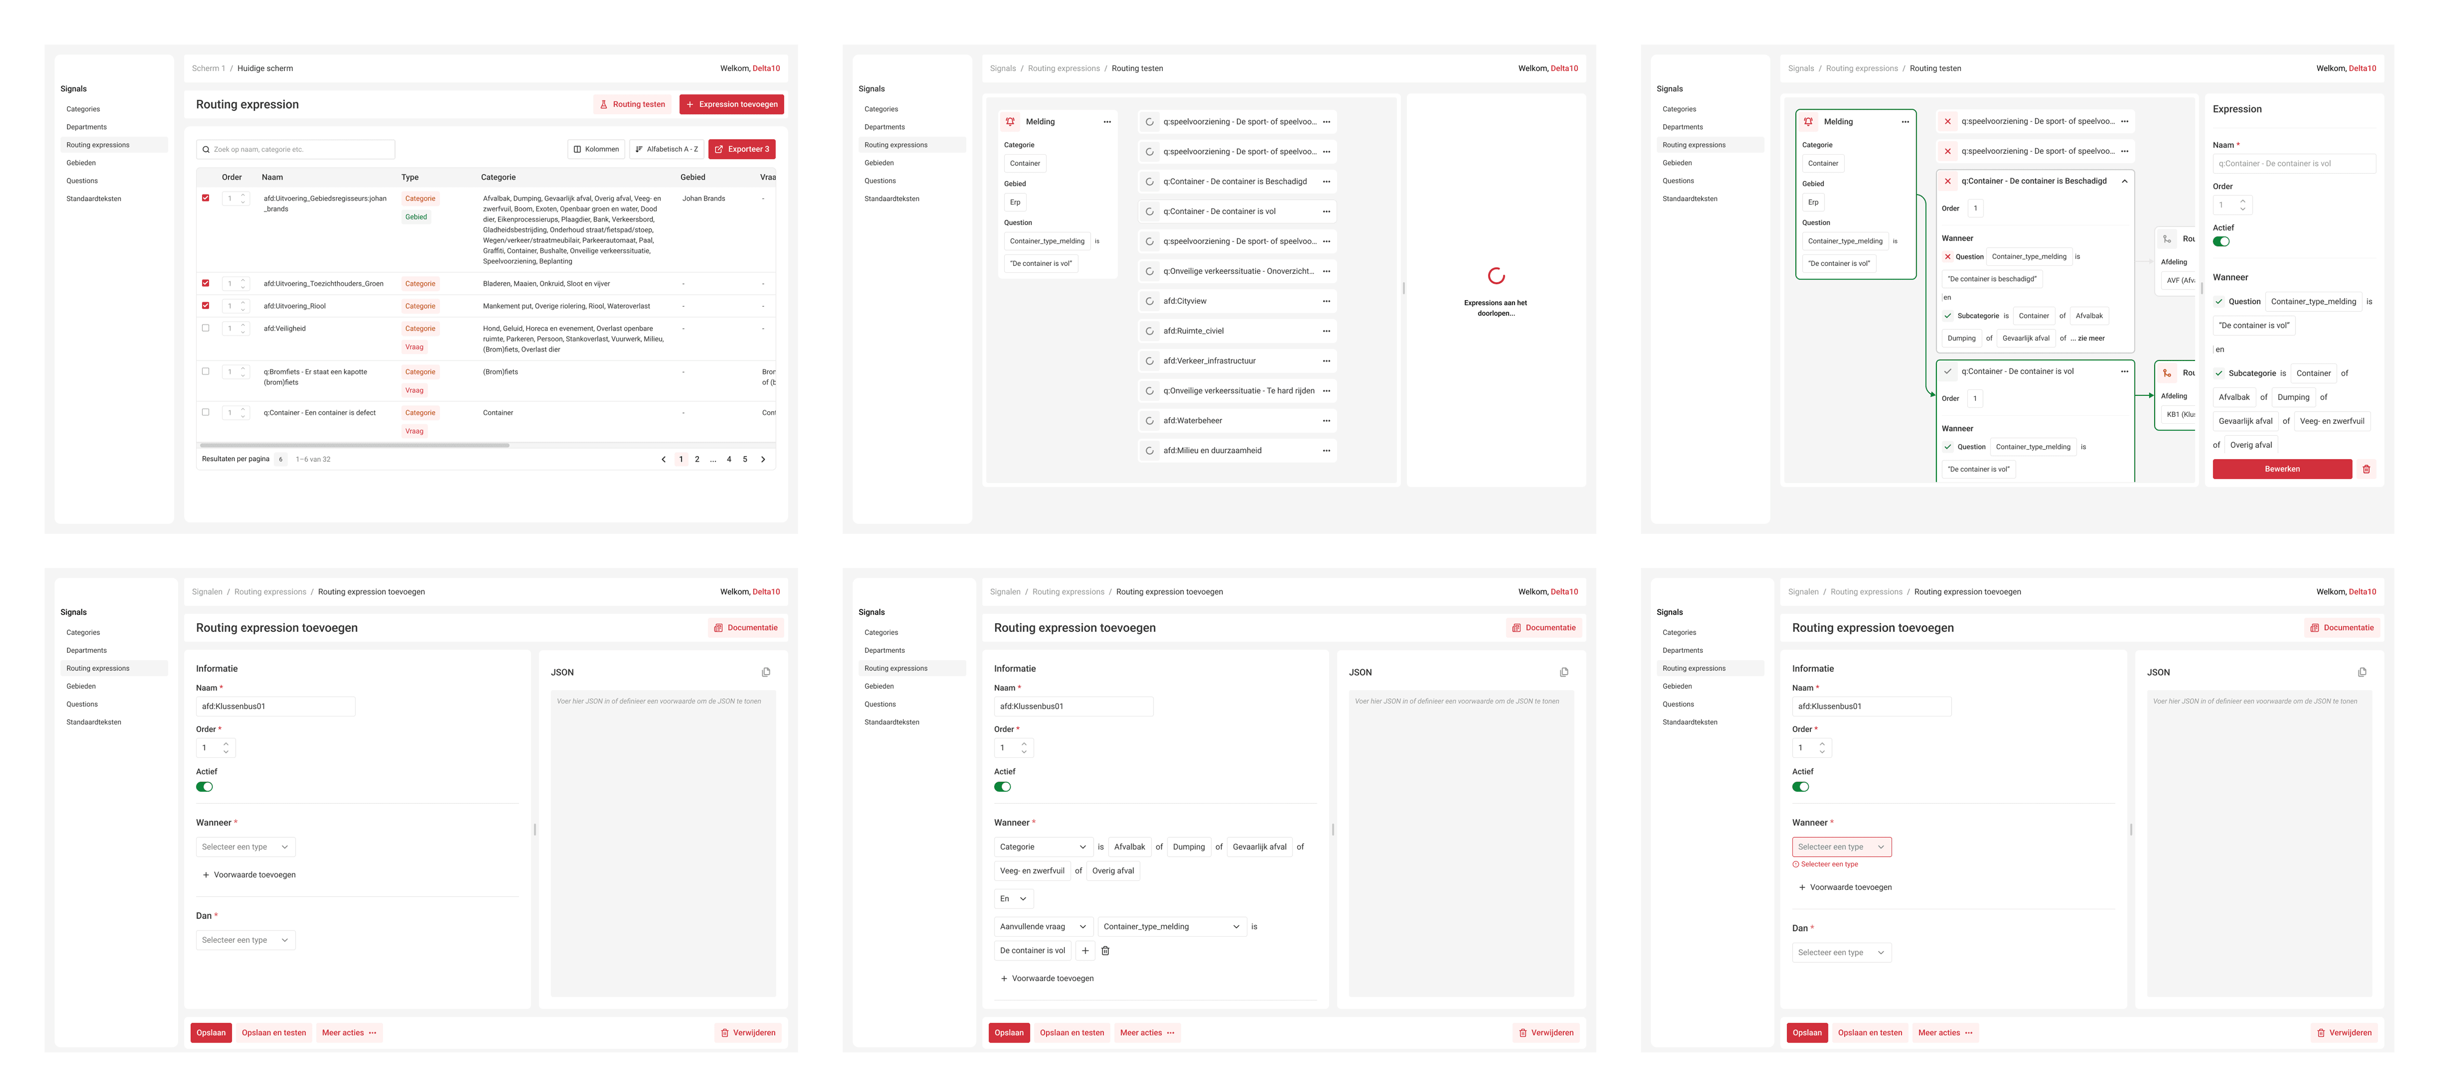Open three-dots menu of q:Onveilige verkeerssituatie - Te hard rijden
The image size is (2439, 1090).
tap(1325, 391)
